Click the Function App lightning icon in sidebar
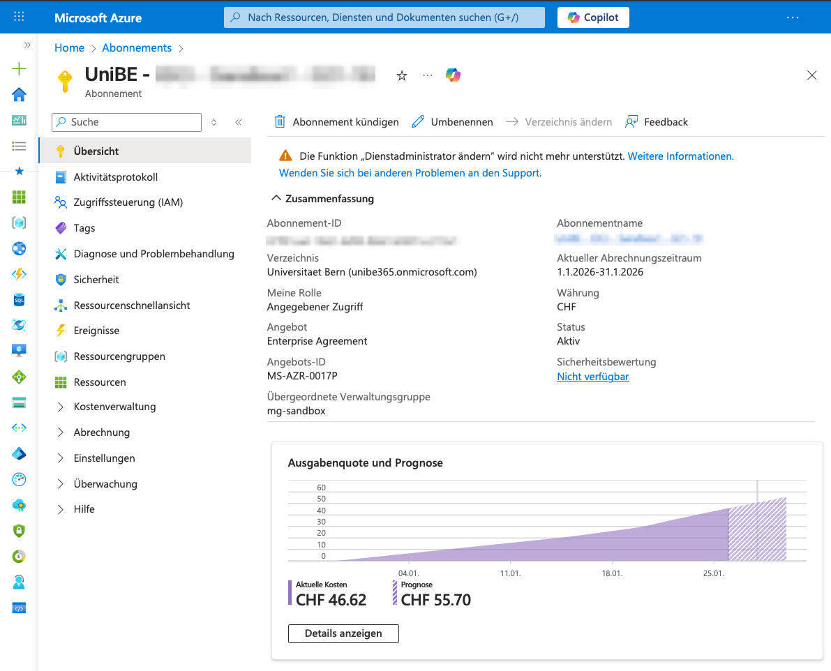The image size is (831, 671). coord(19,274)
